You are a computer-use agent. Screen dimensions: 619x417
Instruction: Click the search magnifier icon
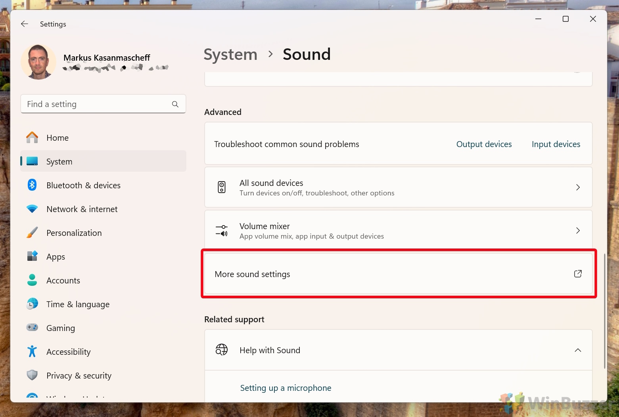click(x=175, y=104)
